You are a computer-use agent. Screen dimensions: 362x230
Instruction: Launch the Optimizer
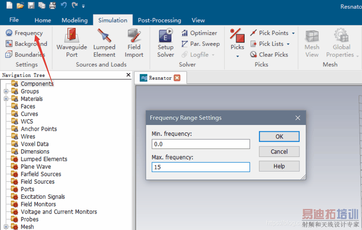coord(199,33)
